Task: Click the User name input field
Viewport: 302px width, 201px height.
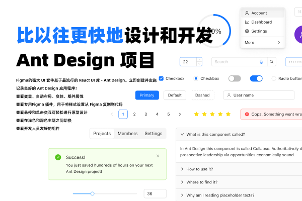Action: point(259,95)
